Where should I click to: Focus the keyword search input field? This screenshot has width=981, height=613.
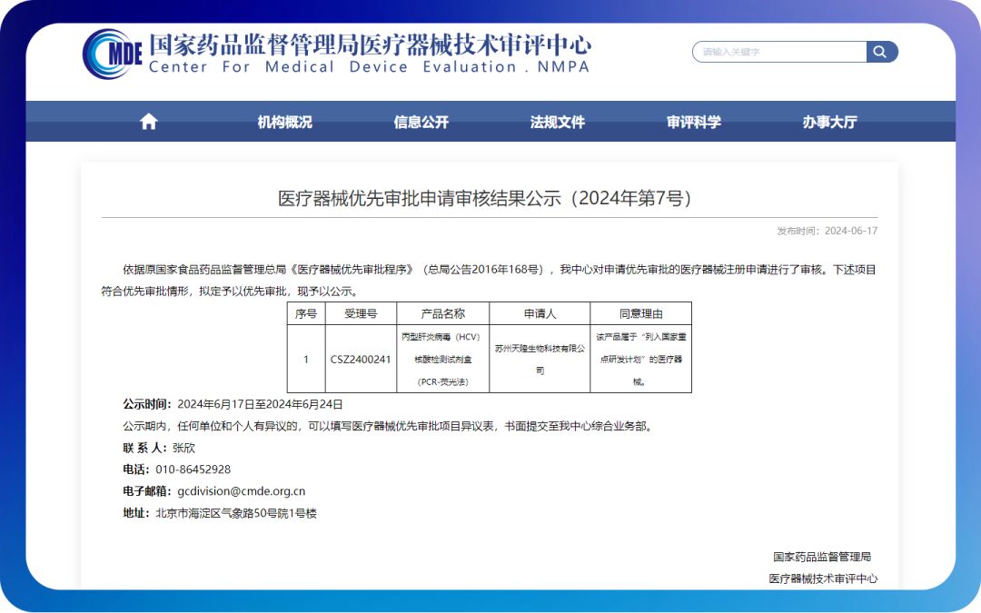click(x=779, y=52)
